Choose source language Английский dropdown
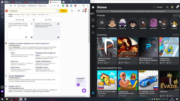The width and height of the screenshot is (180, 101). pos(20,20)
